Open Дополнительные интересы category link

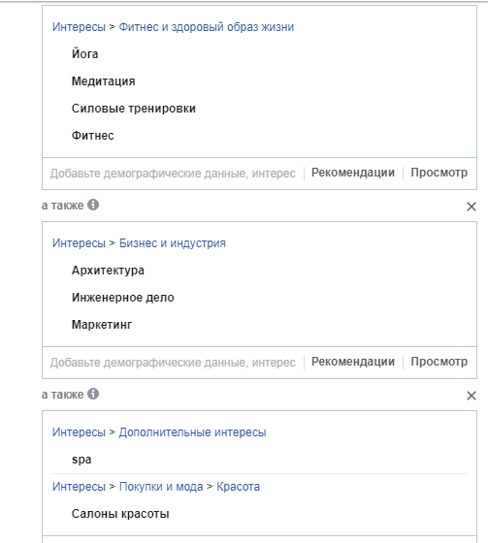tap(192, 432)
